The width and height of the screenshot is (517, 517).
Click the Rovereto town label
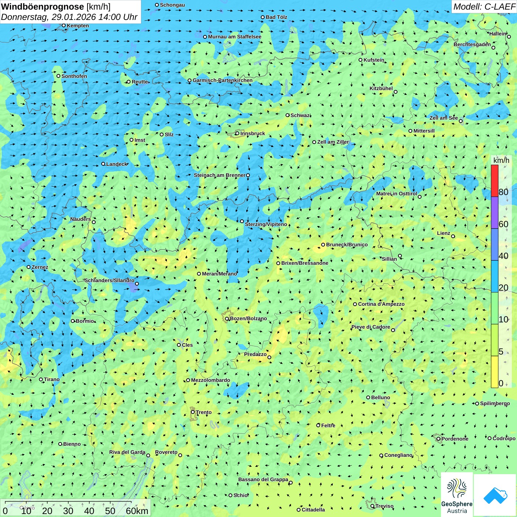click(166, 452)
